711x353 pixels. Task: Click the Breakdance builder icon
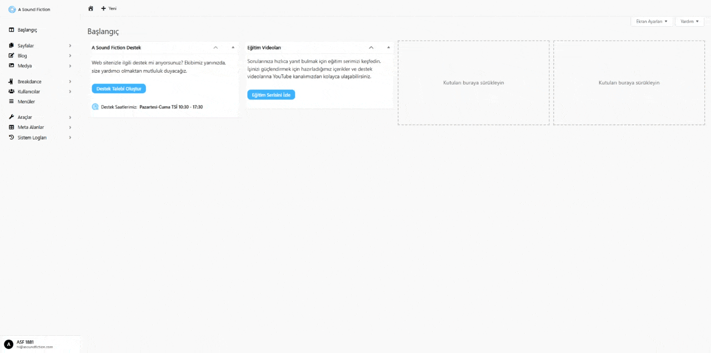(12, 81)
